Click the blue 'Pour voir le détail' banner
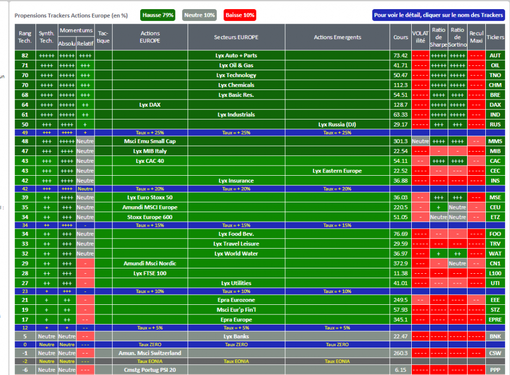This screenshot has width=510, height=375. click(x=439, y=15)
